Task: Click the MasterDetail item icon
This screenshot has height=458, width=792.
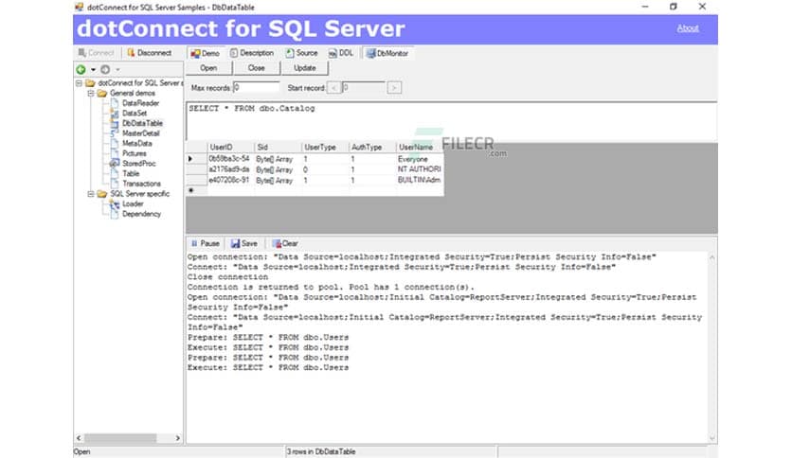Action: (115, 133)
